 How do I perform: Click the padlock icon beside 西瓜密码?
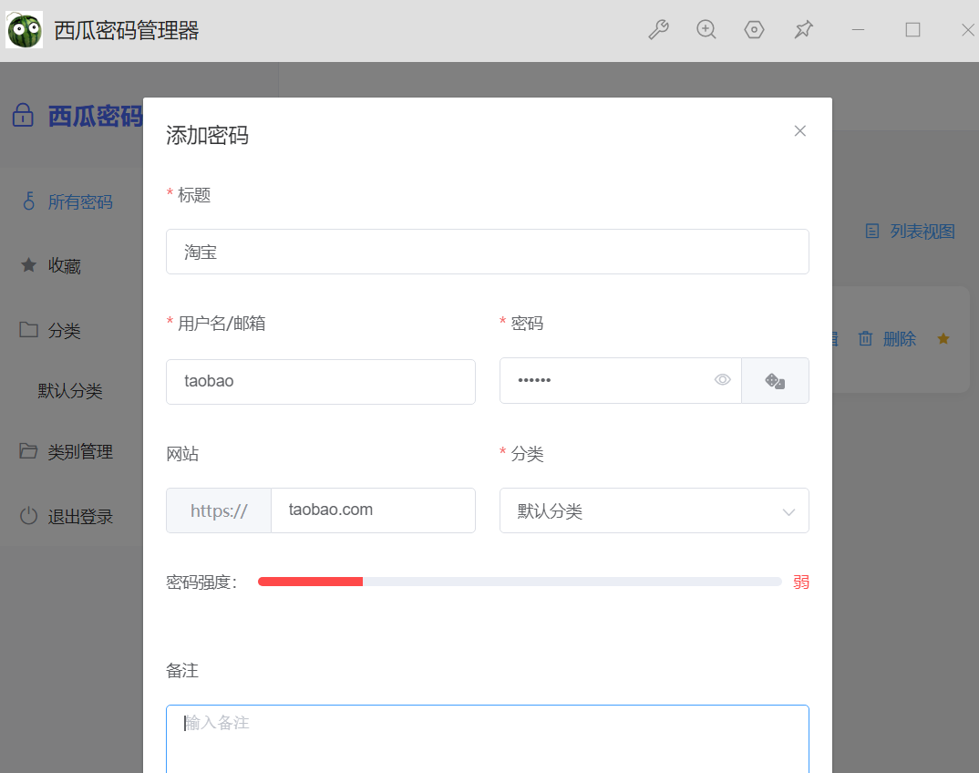click(23, 115)
